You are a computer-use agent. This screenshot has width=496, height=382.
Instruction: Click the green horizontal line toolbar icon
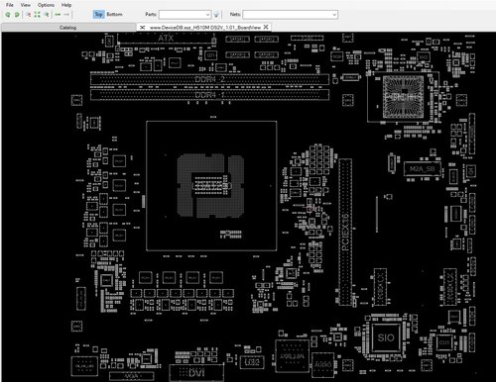pos(58,15)
